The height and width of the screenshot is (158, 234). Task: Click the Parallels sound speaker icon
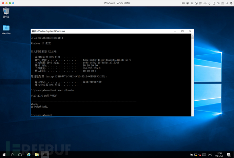[x=205, y=3]
